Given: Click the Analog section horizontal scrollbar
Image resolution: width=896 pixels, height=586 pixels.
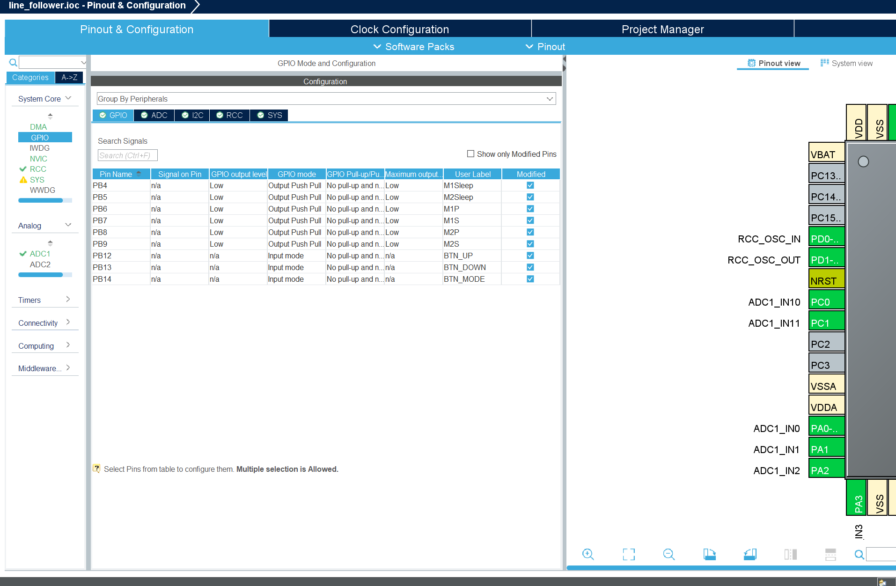Looking at the screenshot, I should tap(45, 275).
